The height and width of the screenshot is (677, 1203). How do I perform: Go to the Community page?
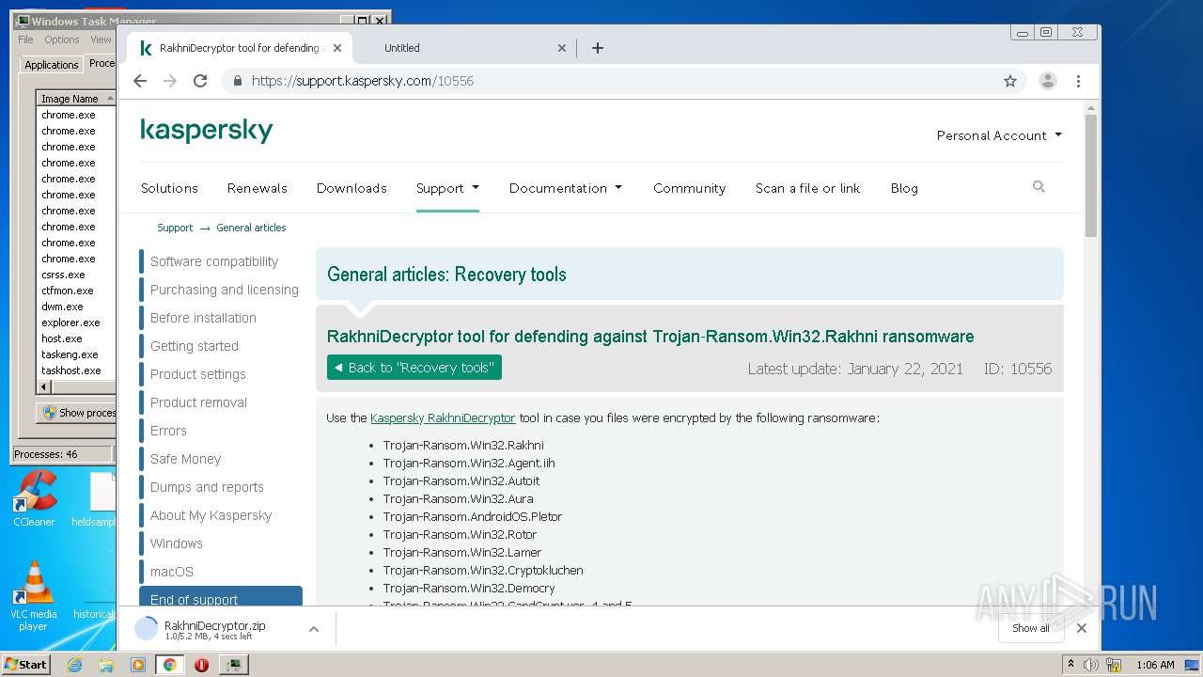pyautogui.click(x=690, y=188)
